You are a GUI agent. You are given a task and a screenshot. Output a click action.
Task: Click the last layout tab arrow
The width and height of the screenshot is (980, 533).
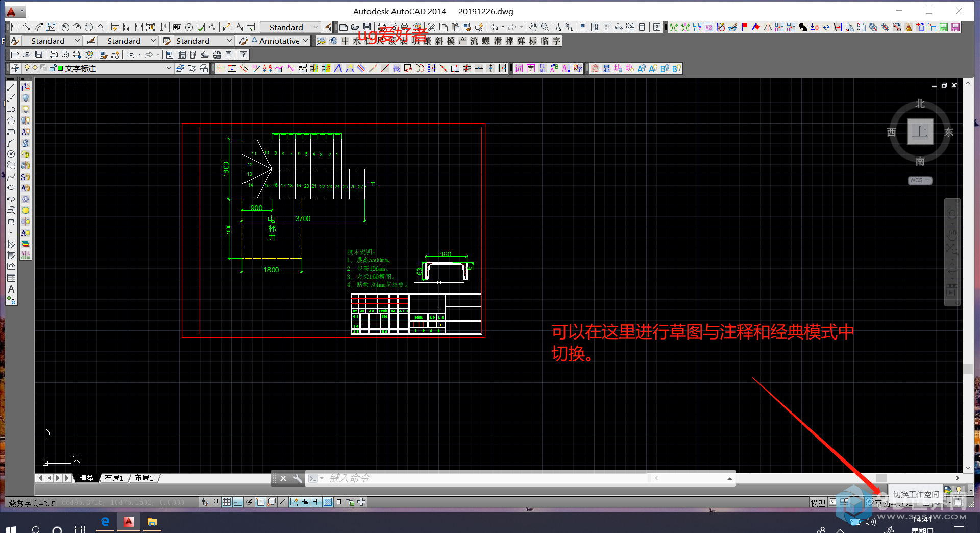pos(67,478)
